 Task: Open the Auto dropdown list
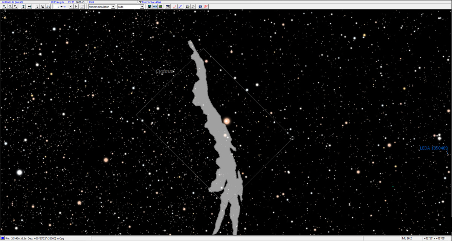pyautogui.click(x=142, y=7)
